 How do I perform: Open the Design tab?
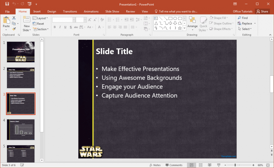click(52, 11)
